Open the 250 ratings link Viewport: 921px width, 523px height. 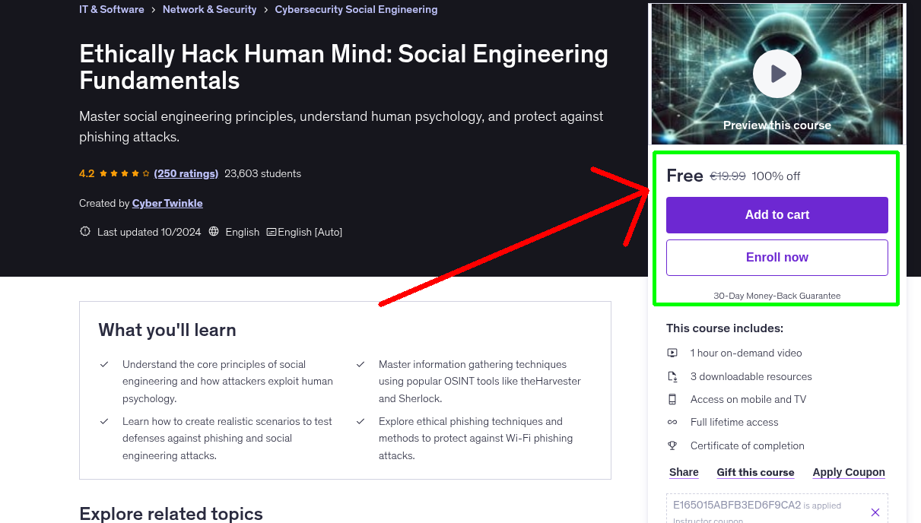(186, 173)
